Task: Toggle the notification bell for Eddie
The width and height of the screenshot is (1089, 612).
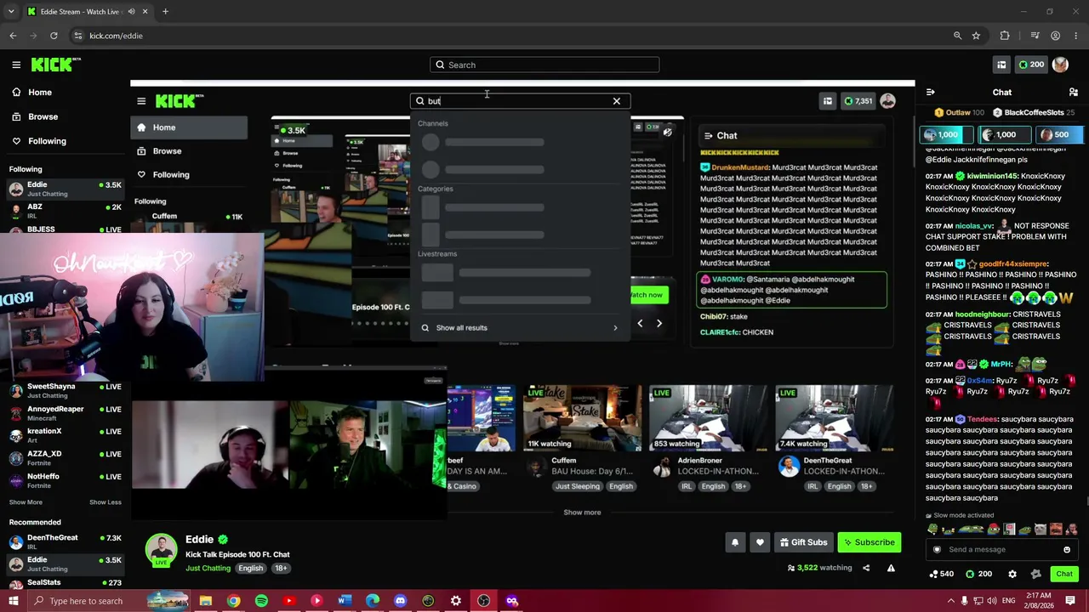Action: tap(735, 542)
